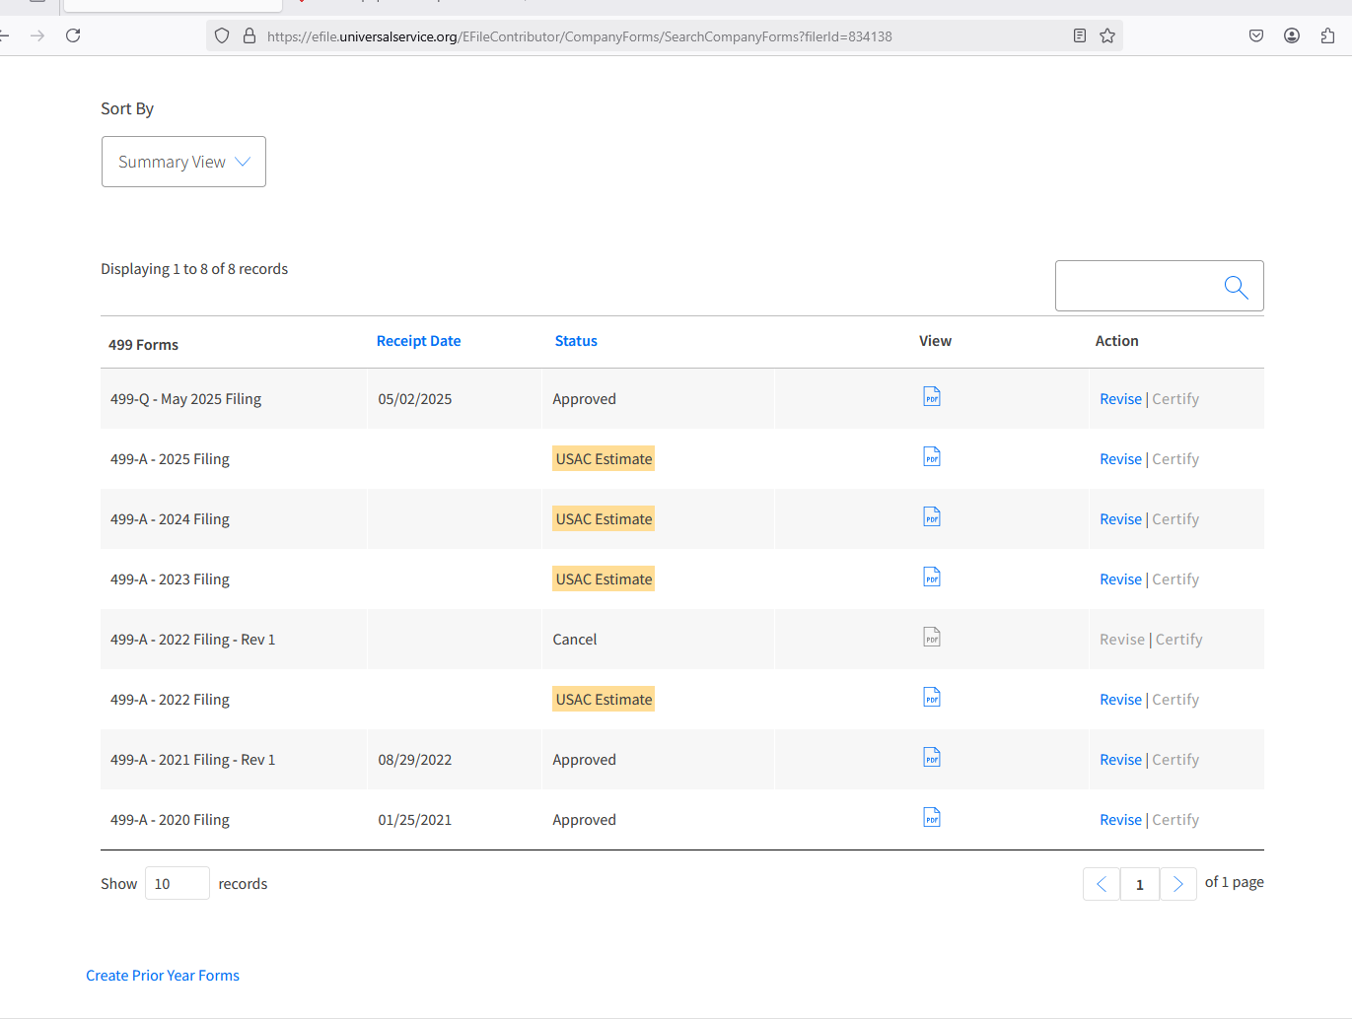Revise the 499-Q May 2025 Filing
1352x1019 pixels.
pyautogui.click(x=1120, y=399)
